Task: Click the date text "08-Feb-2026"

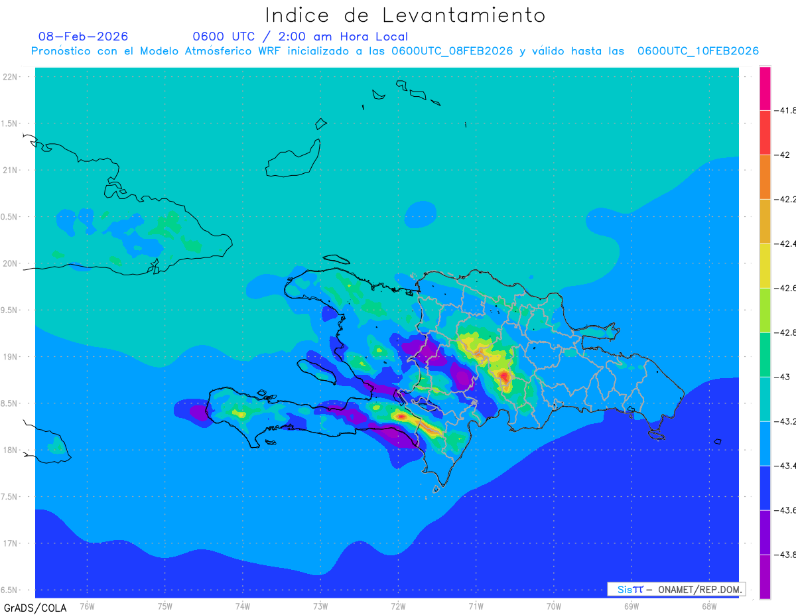Action: click(84, 36)
